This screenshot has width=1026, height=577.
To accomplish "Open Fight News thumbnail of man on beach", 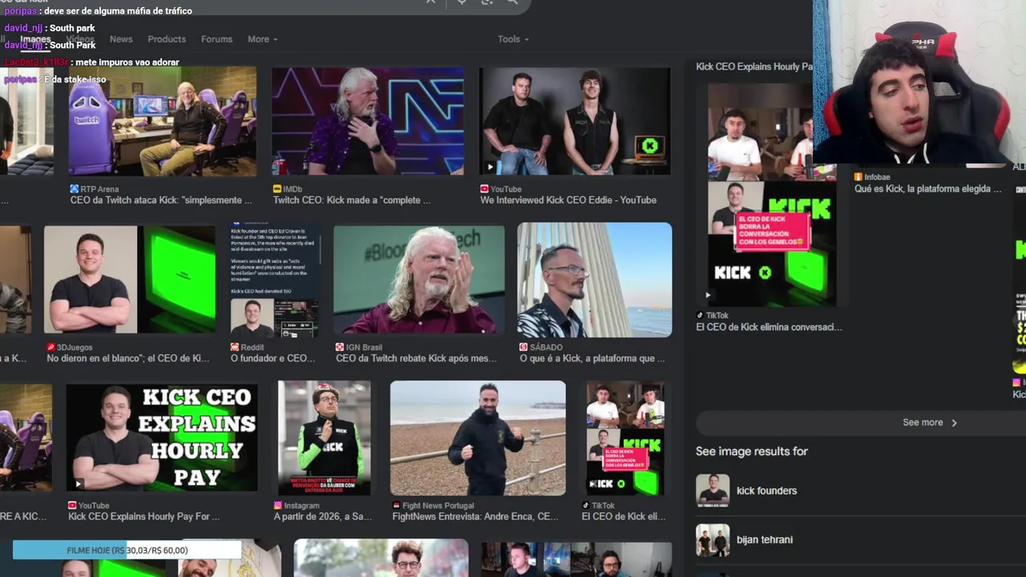I will (478, 438).
